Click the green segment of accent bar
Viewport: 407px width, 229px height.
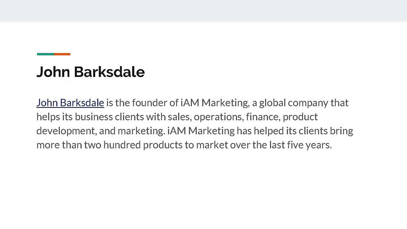45,54
